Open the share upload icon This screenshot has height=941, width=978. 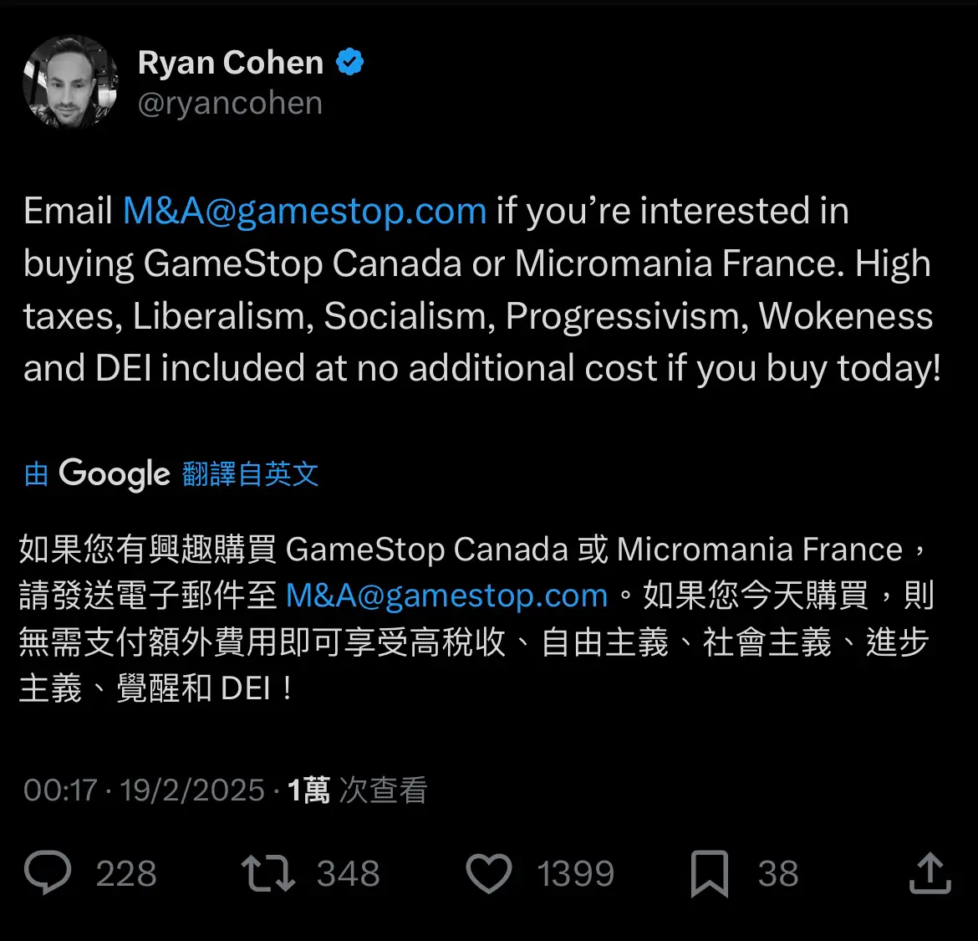(x=930, y=873)
